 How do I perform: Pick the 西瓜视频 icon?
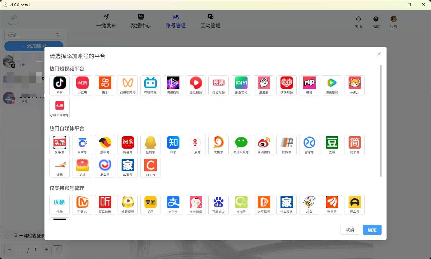coord(196,85)
